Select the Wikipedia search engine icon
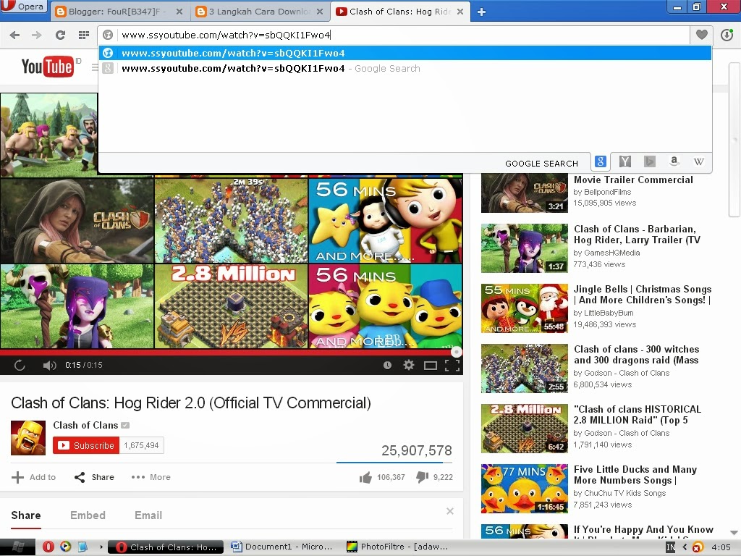This screenshot has width=741, height=556. point(698,162)
